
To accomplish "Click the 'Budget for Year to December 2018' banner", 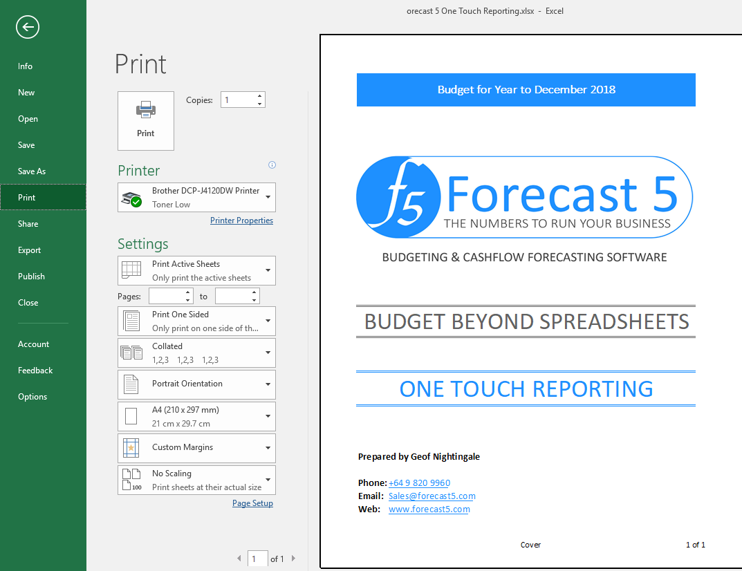I will [x=526, y=90].
